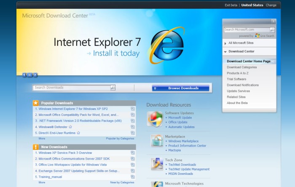The image size is (295, 187).
Task: Open Update Services in sidebar
Action: click(239, 91)
